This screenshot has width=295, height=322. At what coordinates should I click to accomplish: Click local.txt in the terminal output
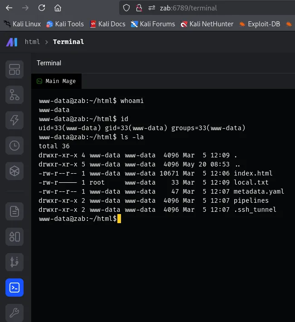pos(251,182)
